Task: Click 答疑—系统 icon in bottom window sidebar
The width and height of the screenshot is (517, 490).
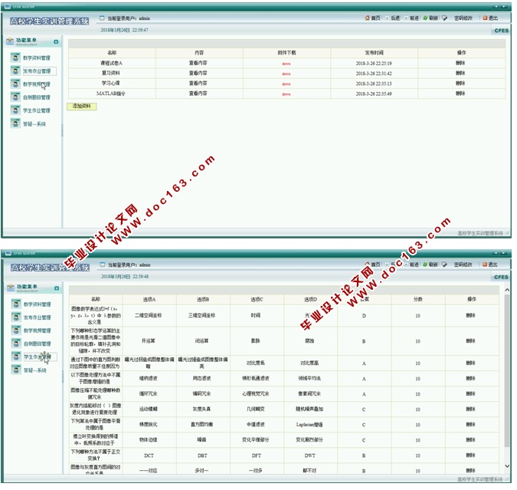Action: click(x=16, y=370)
